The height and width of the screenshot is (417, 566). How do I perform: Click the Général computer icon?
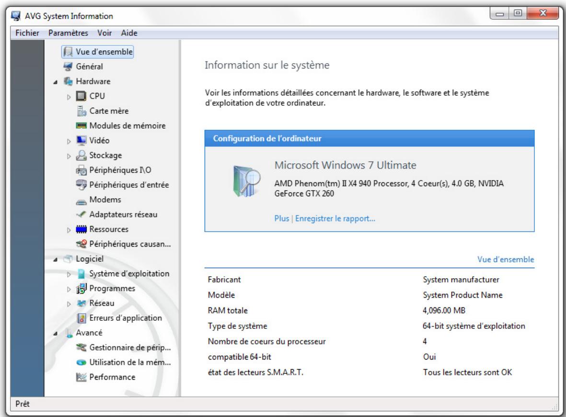[68, 67]
